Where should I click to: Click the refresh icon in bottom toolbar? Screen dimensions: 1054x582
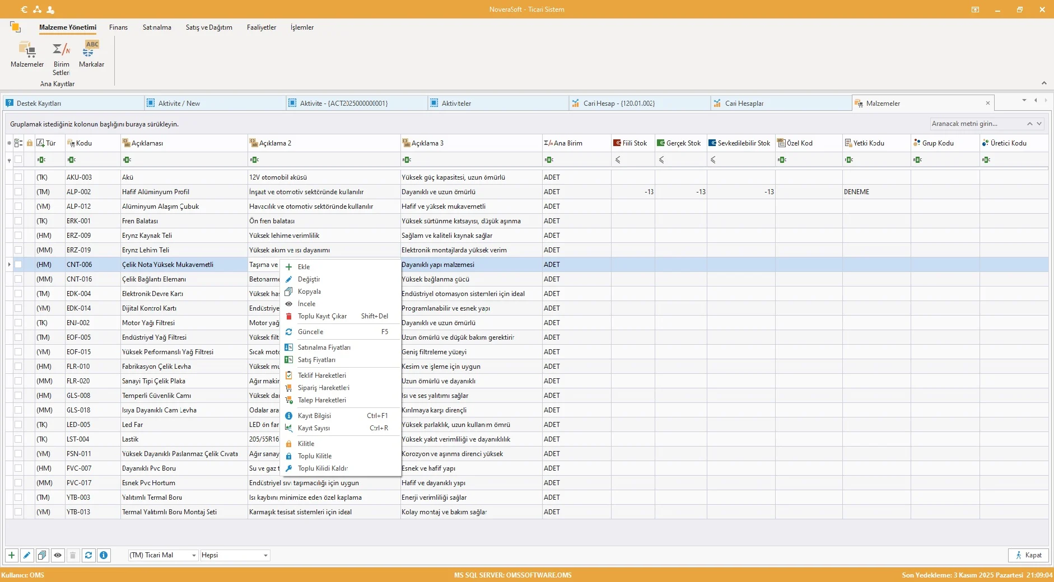pos(88,555)
